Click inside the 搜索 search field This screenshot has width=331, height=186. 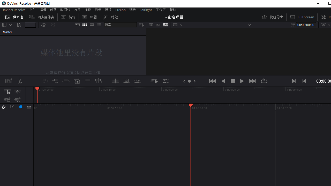(120, 25)
